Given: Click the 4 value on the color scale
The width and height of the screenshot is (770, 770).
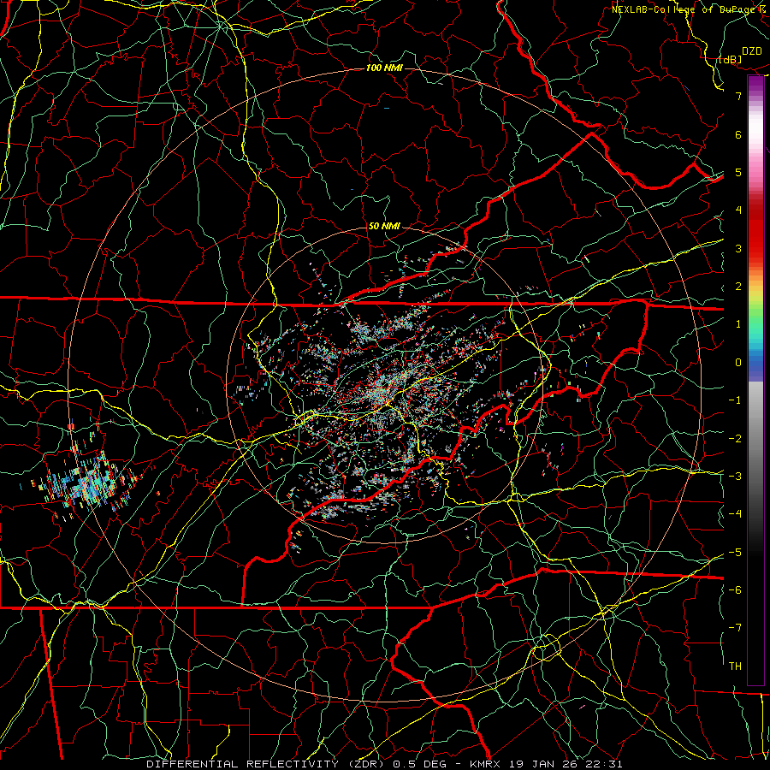Looking at the screenshot, I should coord(738,210).
